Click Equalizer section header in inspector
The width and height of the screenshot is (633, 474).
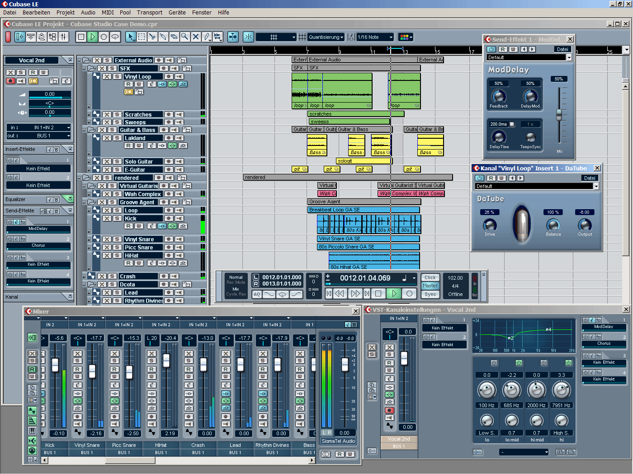(x=39, y=199)
